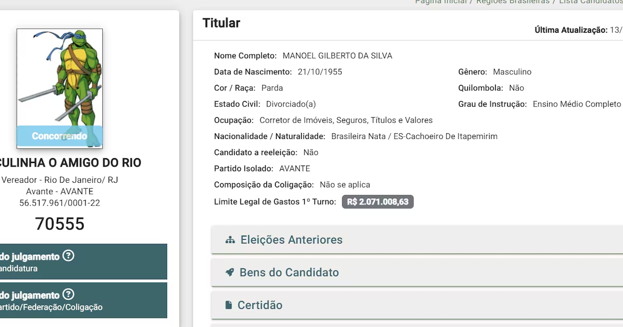Click the Concorrendo status badge

click(60, 136)
